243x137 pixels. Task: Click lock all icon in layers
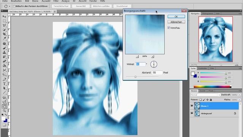(x=211, y=100)
